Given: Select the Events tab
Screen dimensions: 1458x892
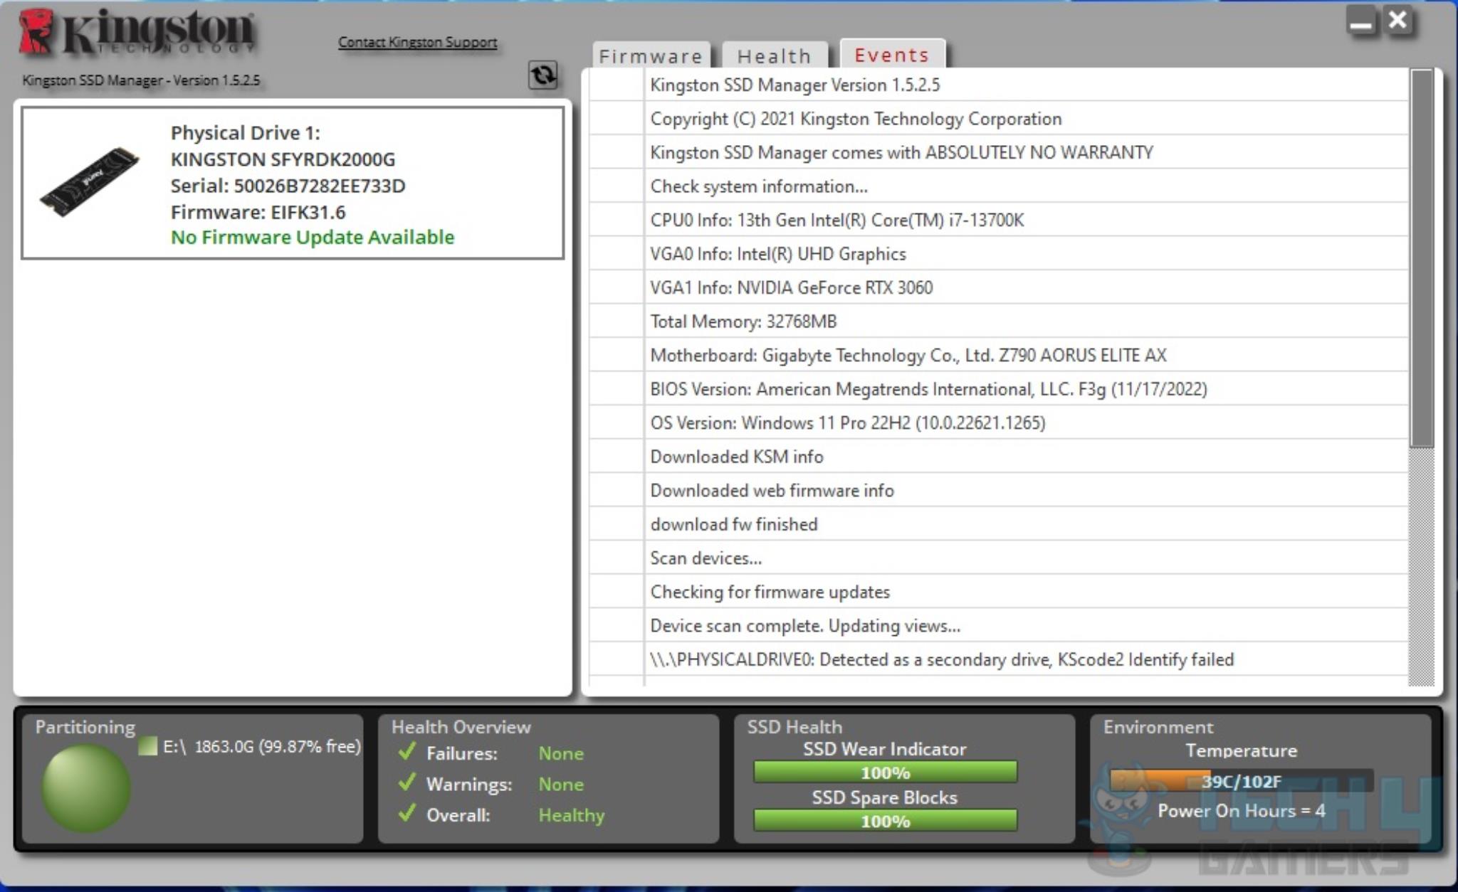Looking at the screenshot, I should [x=892, y=54].
